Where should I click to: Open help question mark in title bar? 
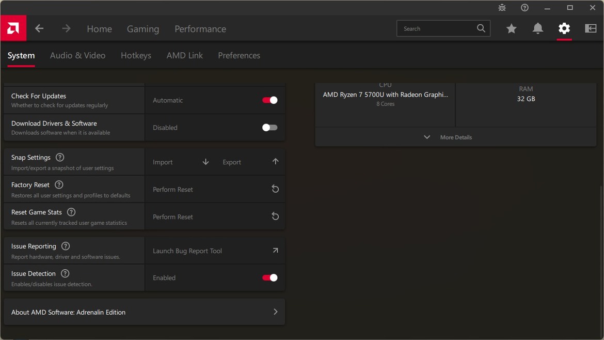tap(524, 8)
